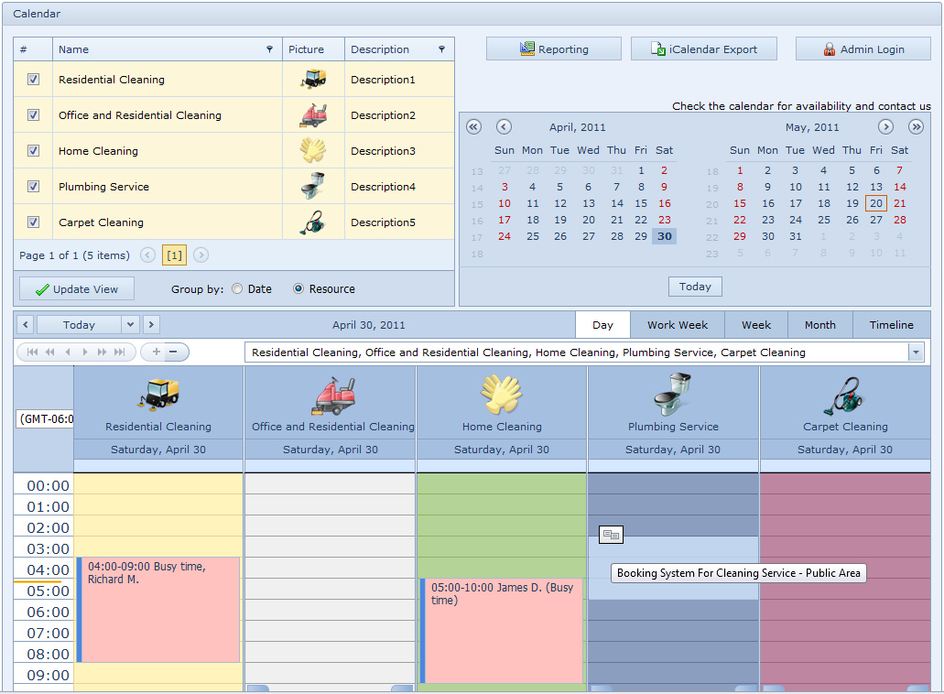The image size is (944, 694).
Task: Click May, 2011 month title
Action: [812, 127]
